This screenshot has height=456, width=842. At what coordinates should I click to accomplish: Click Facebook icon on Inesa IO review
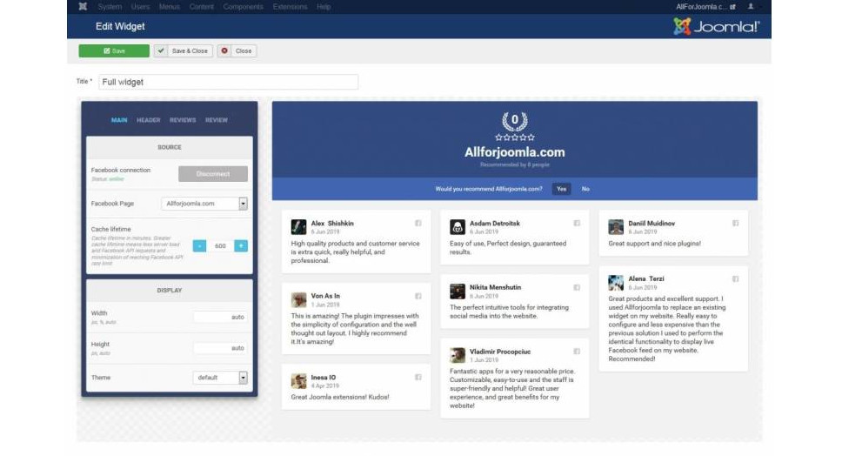(418, 377)
